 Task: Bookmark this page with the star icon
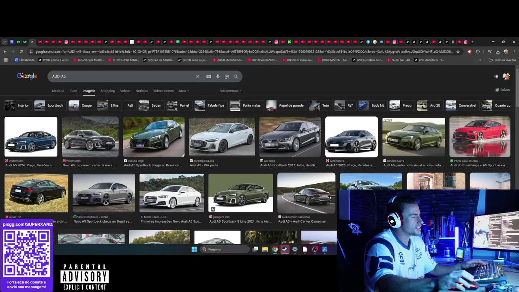pyautogui.click(x=458, y=52)
